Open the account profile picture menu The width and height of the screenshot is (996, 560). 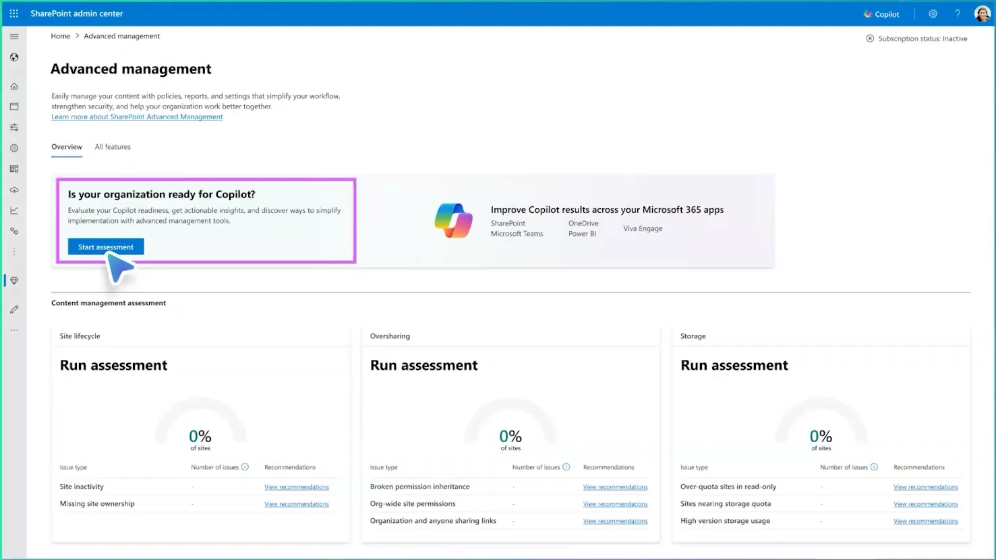point(982,13)
